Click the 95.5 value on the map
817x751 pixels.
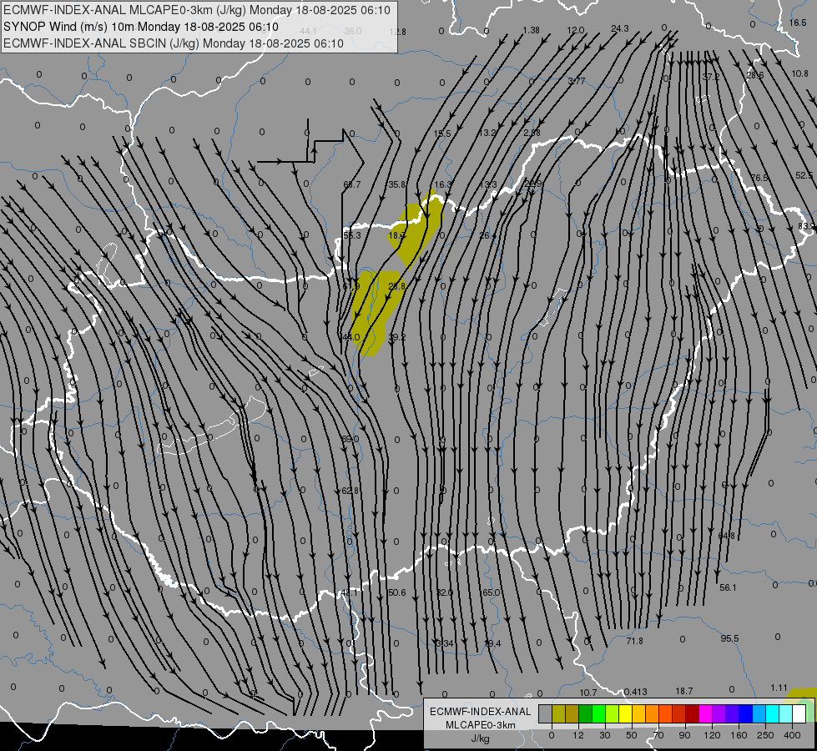coord(730,638)
